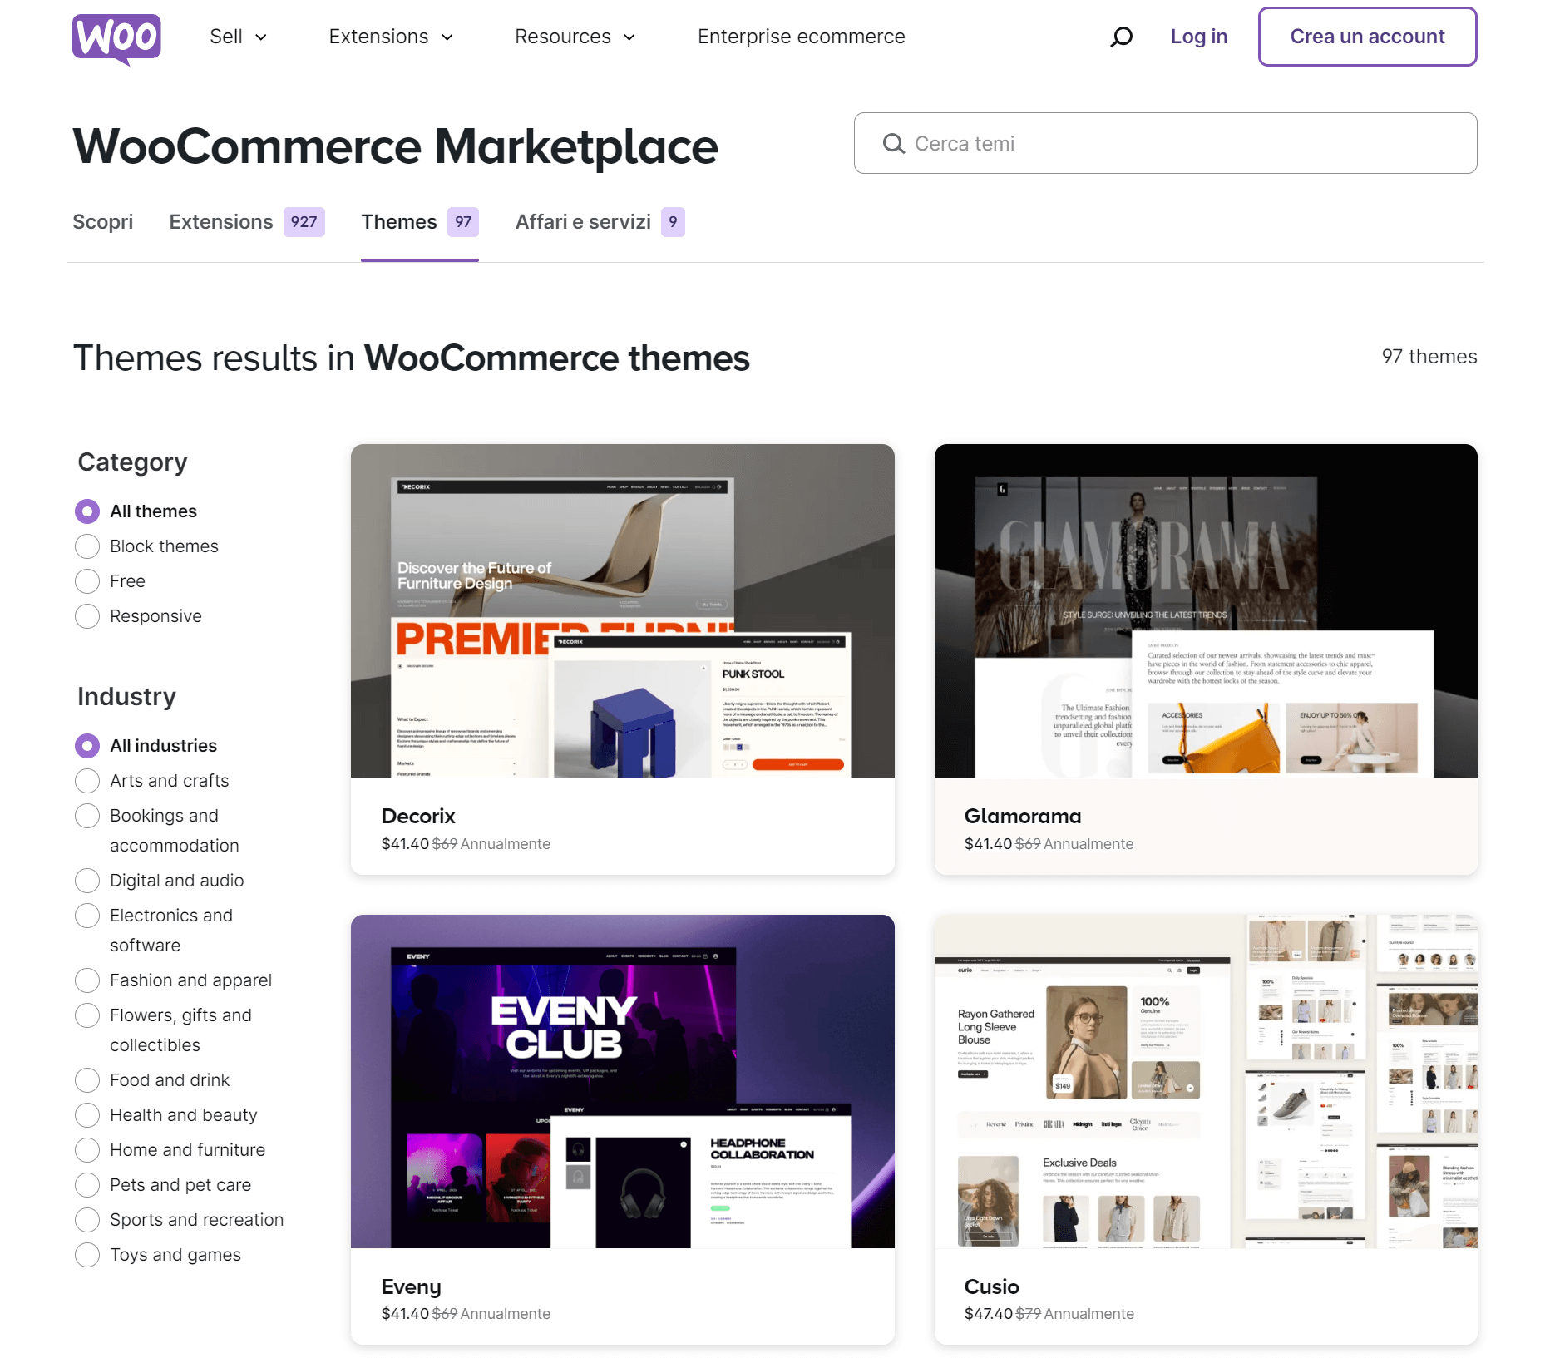Switch to the Extensions 927 tab
The height and width of the screenshot is (1358, 1550).
click(246, 222)
